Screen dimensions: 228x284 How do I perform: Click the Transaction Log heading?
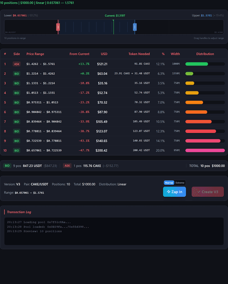click(x=19, y=212)
